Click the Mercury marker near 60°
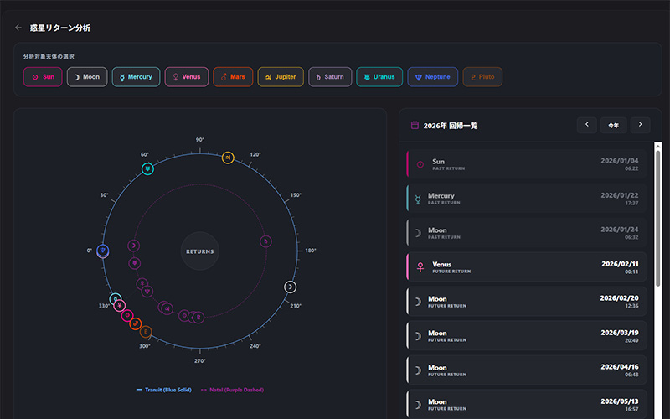The height and width of the screenshot is (419, 670). click(x=147, y=168)
